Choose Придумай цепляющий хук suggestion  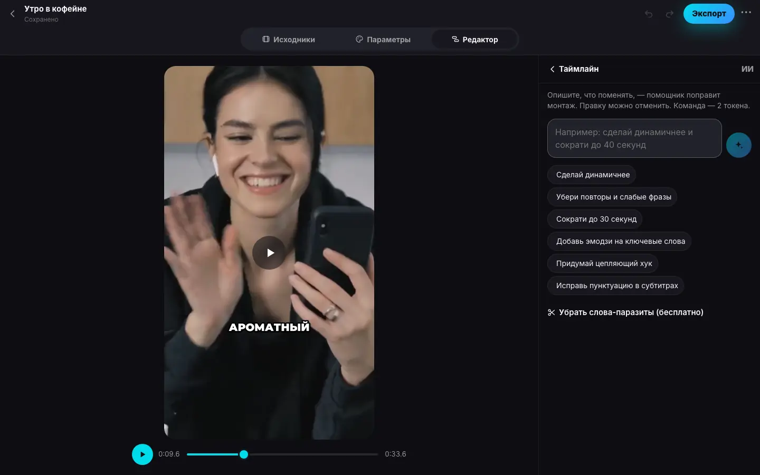pyautogui.click(x=603, y=263)
